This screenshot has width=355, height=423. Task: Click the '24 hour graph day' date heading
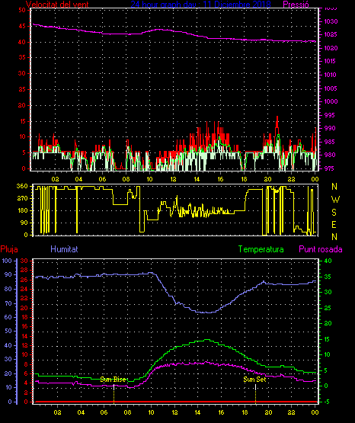200,4
